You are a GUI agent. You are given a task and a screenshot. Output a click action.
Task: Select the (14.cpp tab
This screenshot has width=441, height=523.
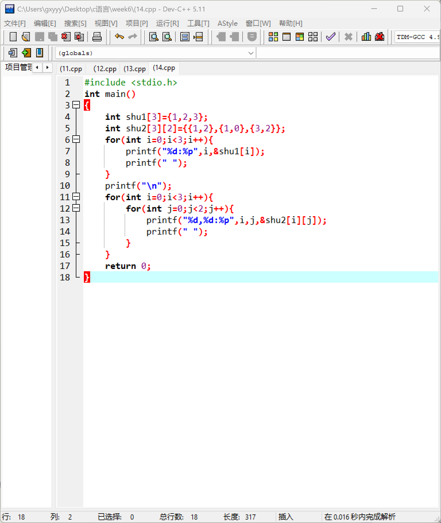pos(164,68)
